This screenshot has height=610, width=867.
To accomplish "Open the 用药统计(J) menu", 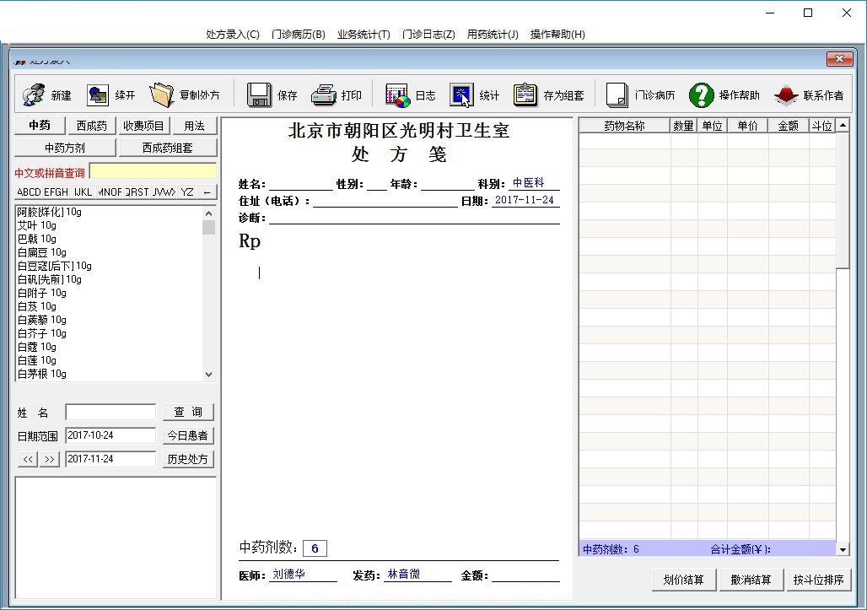I will (x=493, y=35).
